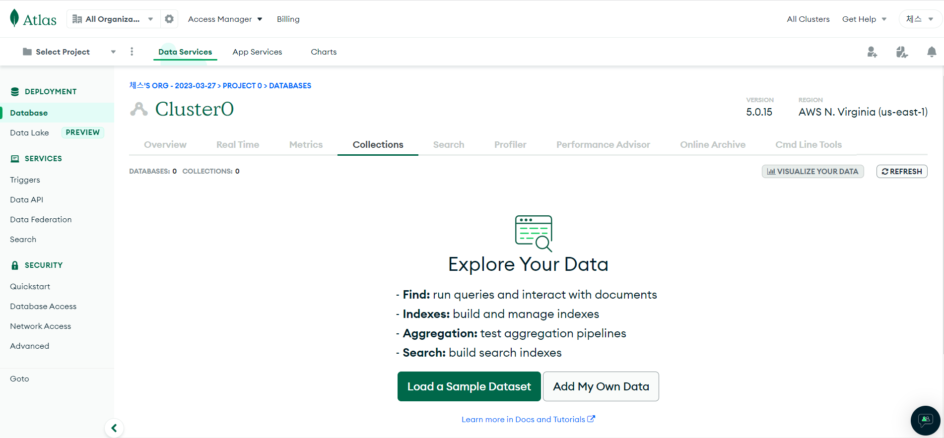Open organization settings gear icon
944x438 pixels.
169,19
